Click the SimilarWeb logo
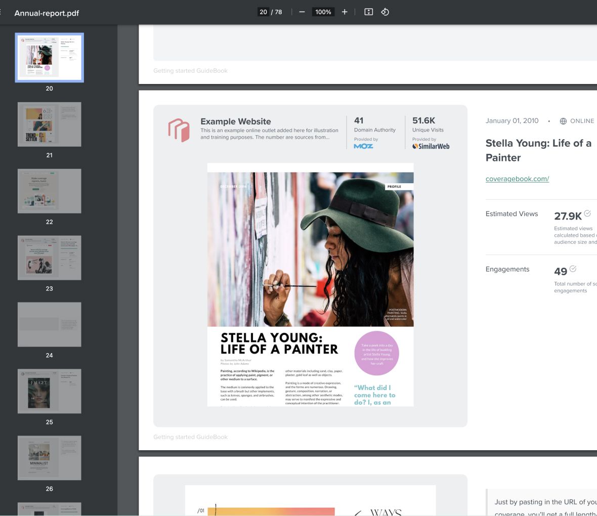 tap(431, 146)
